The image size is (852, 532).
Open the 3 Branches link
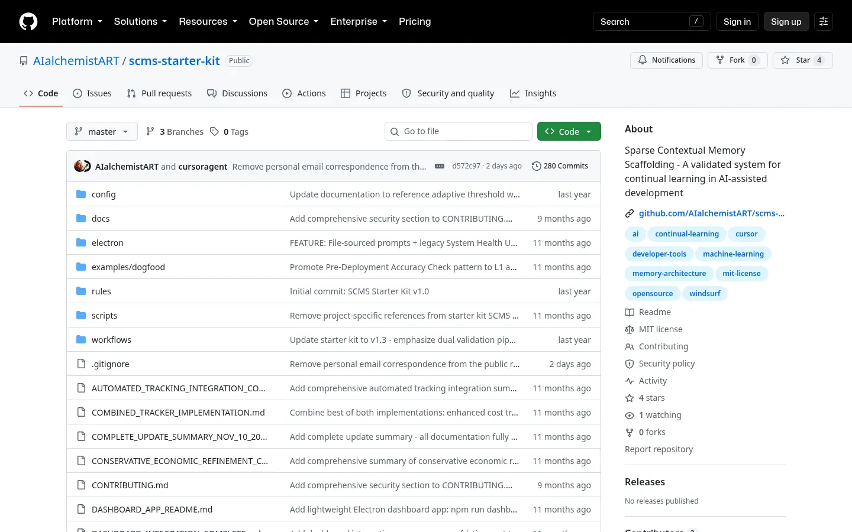point(175,132)
